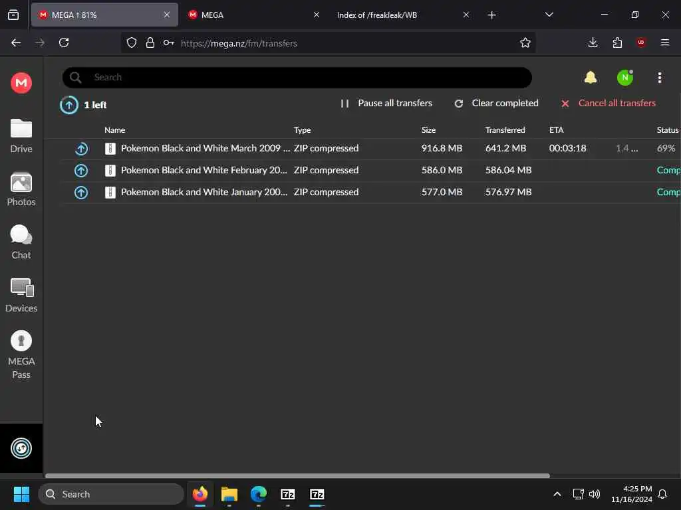Screen dimensions: 681x510
Task: Reload the current page
Action: (x=64, y=42)
